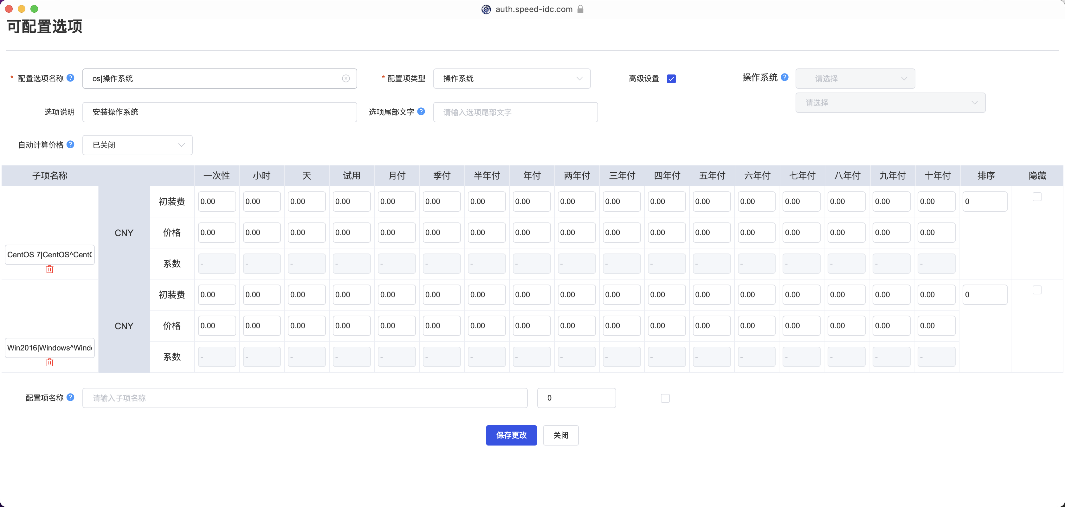Open the first 操作系统 请选择 dropdown

click(x=855, y=79)
